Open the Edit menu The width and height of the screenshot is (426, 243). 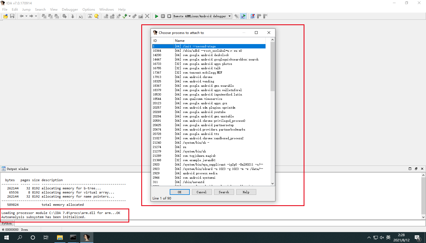point(15,9)
